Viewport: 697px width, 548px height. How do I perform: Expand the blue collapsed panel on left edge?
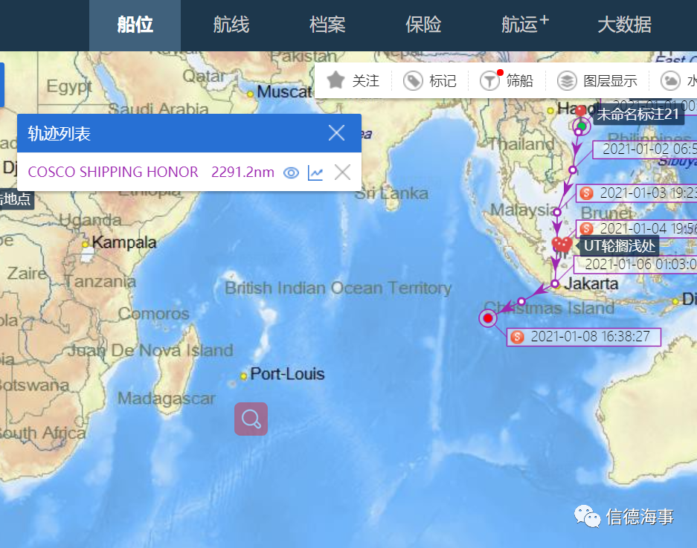(x=3, y=84)
